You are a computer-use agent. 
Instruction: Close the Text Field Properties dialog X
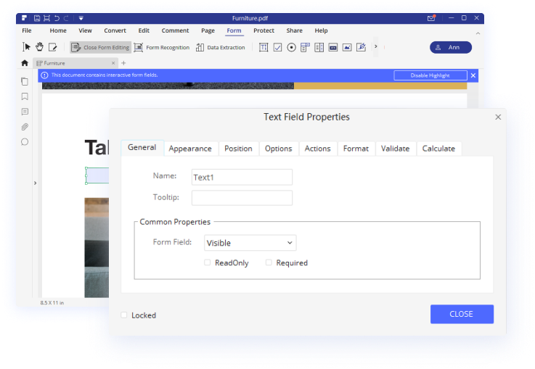click(498, 117)
